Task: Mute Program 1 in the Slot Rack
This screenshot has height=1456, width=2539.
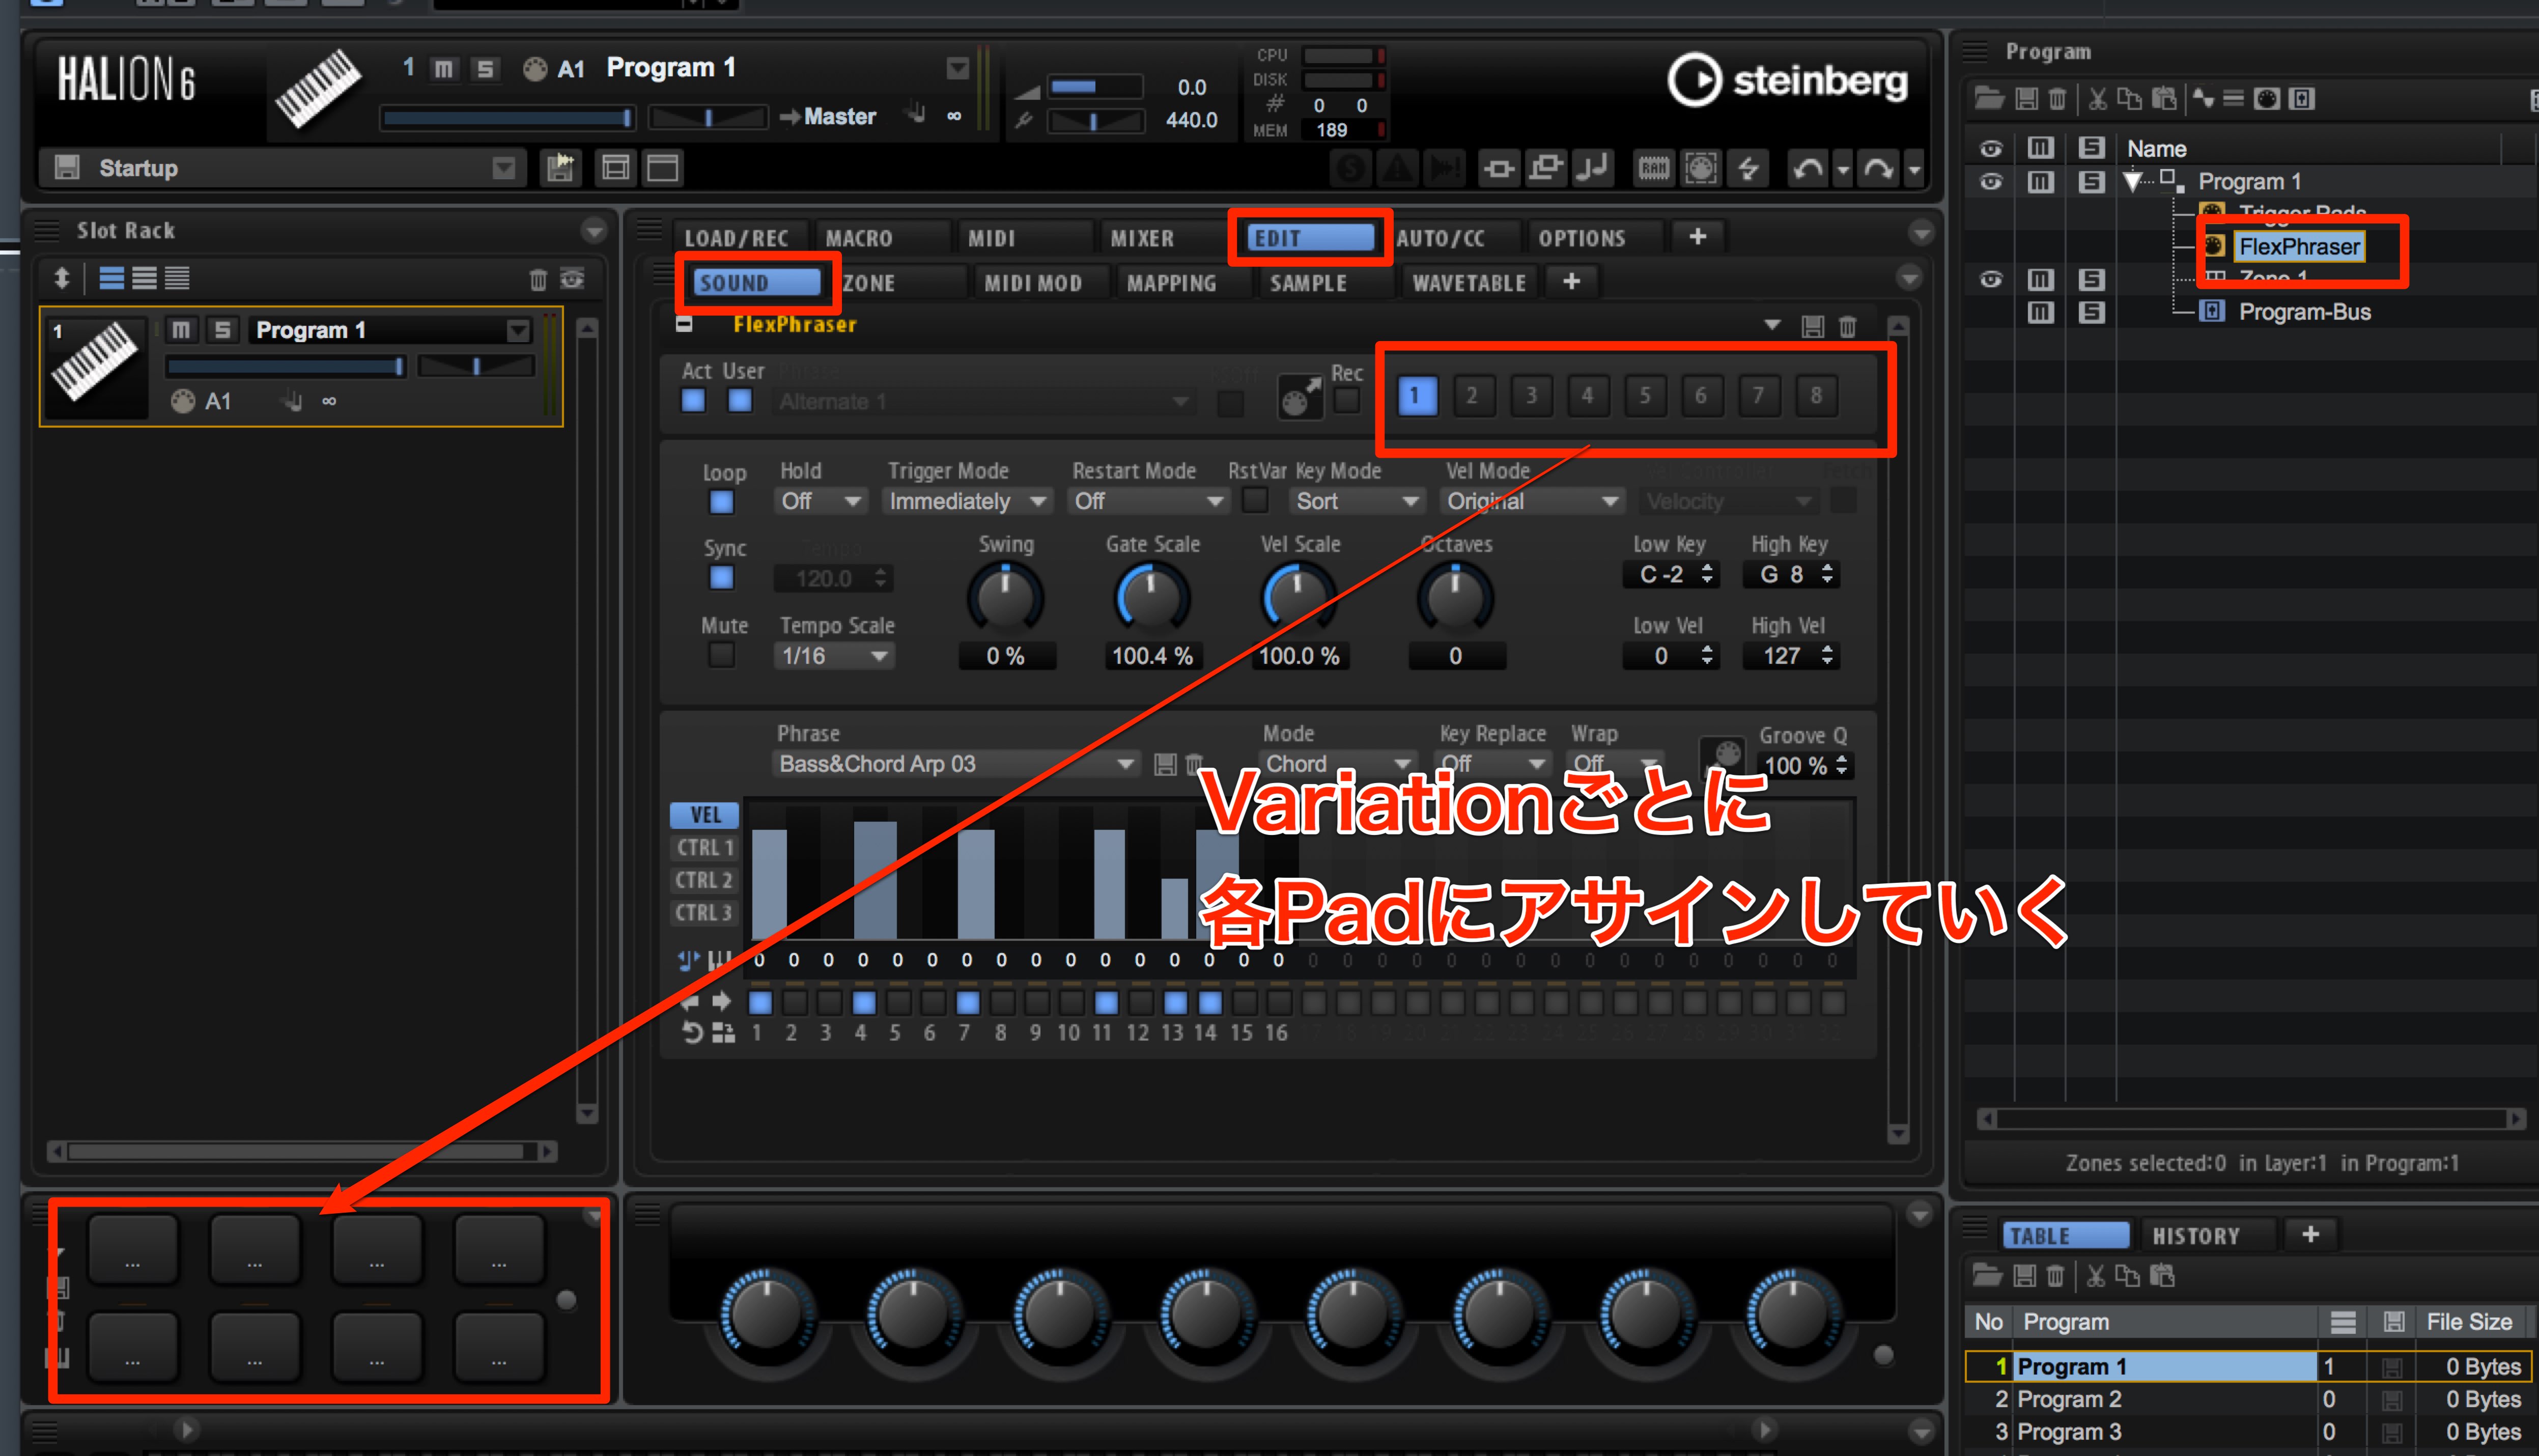Action: click(181, 329)
